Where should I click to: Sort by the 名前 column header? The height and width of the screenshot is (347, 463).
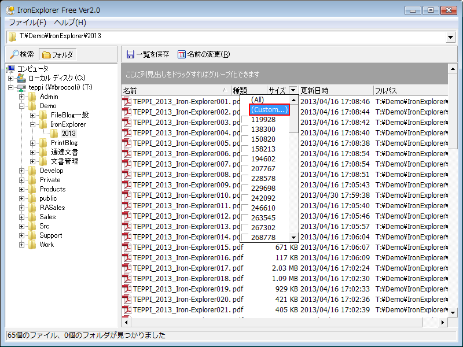click(x=176, y=90)
